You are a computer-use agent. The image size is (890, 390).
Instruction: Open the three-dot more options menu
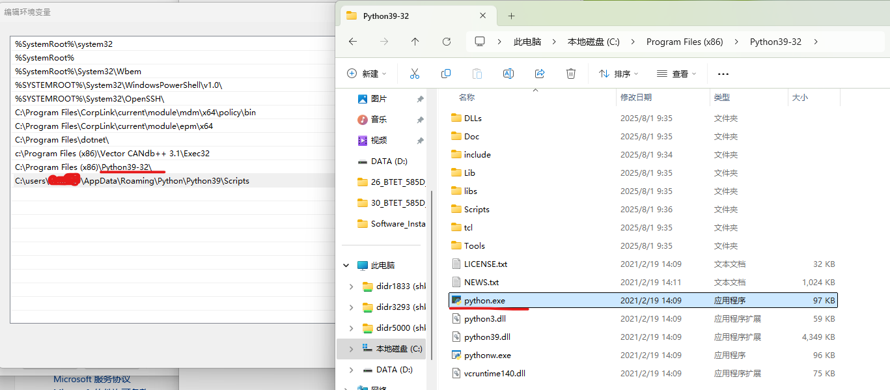[723, 74]
